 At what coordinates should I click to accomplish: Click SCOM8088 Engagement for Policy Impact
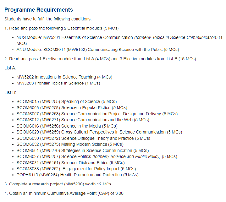(76, 169)
